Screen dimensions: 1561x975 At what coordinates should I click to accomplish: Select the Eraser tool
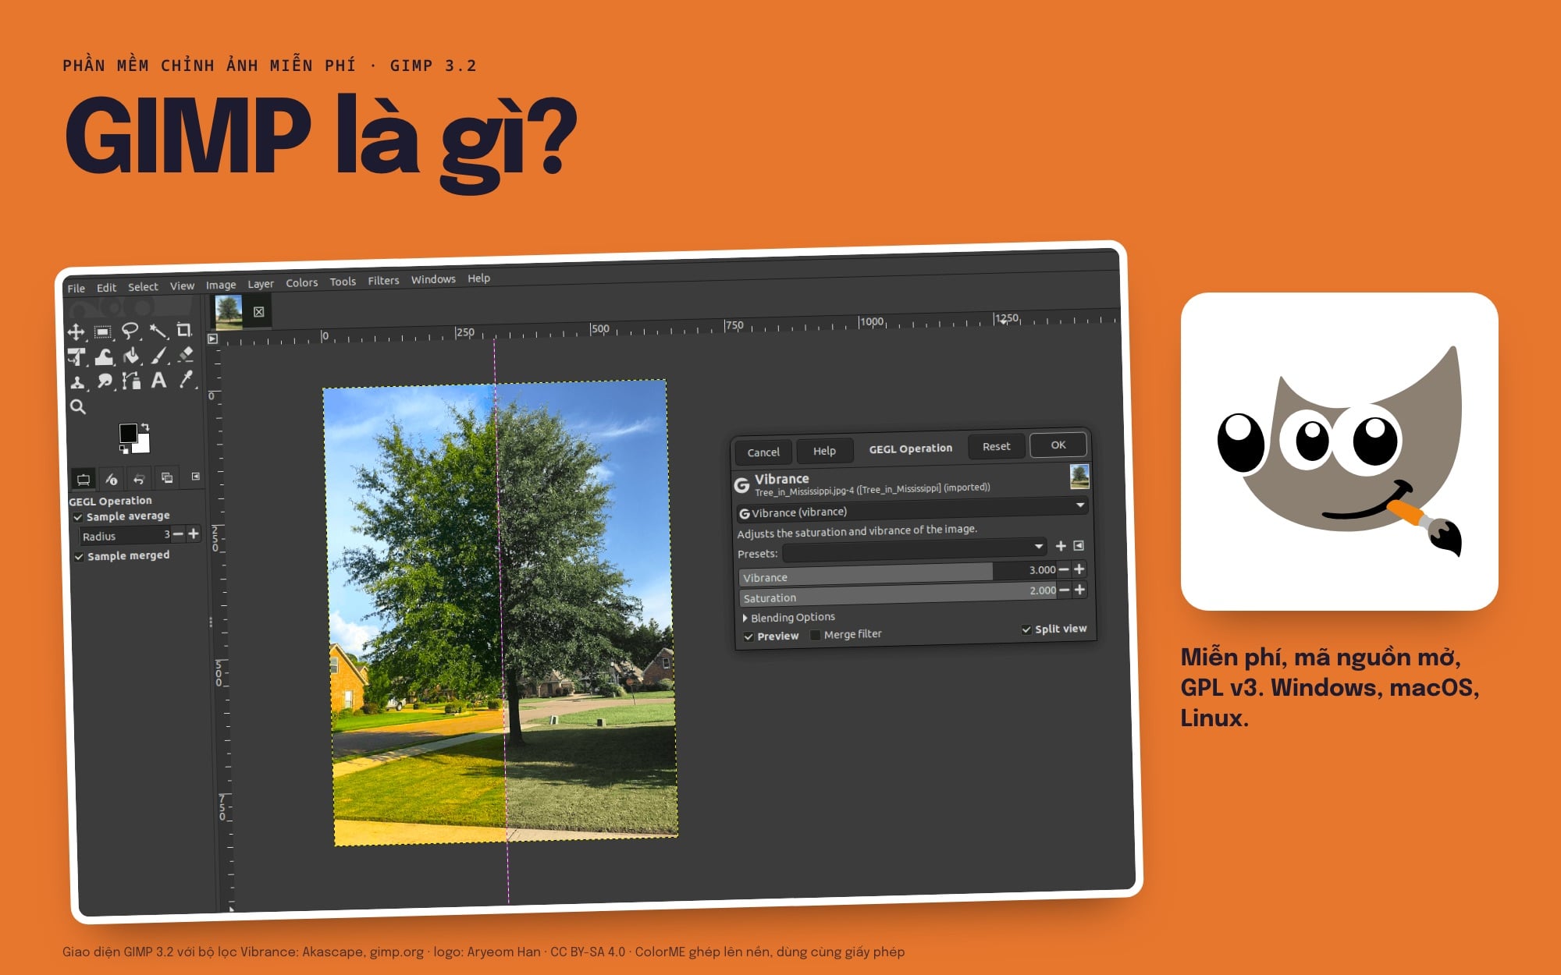click(185, 354)
